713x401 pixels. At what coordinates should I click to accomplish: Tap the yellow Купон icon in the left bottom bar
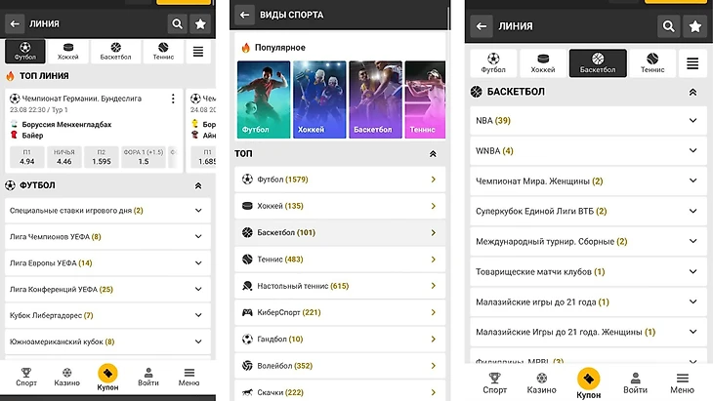point(107,374)
